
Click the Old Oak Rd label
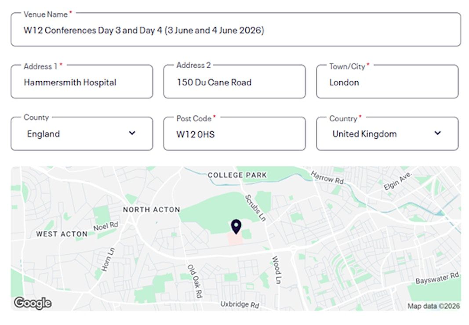[194, 282]
